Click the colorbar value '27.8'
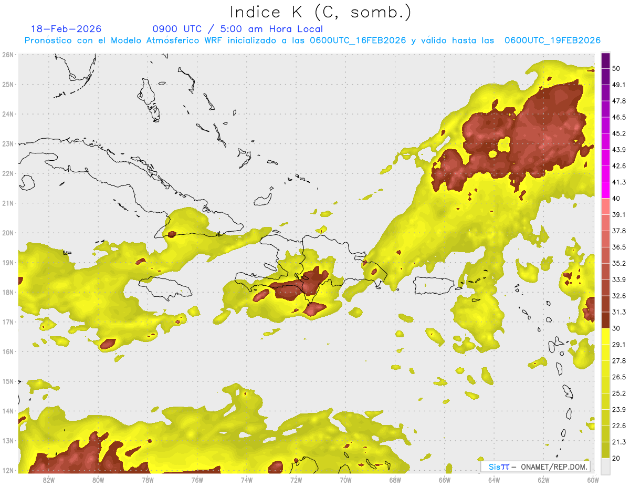Viewport: 630px width, 487px height. coord(618,361)
